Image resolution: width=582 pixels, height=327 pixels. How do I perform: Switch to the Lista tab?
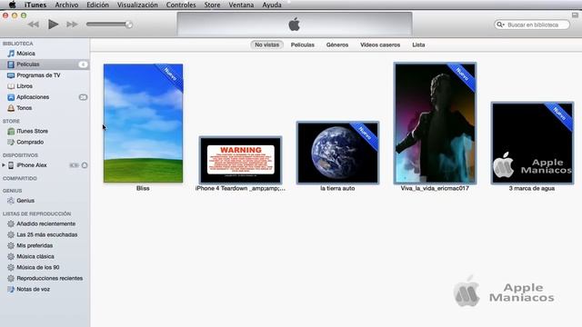click(x=418, y=45)
